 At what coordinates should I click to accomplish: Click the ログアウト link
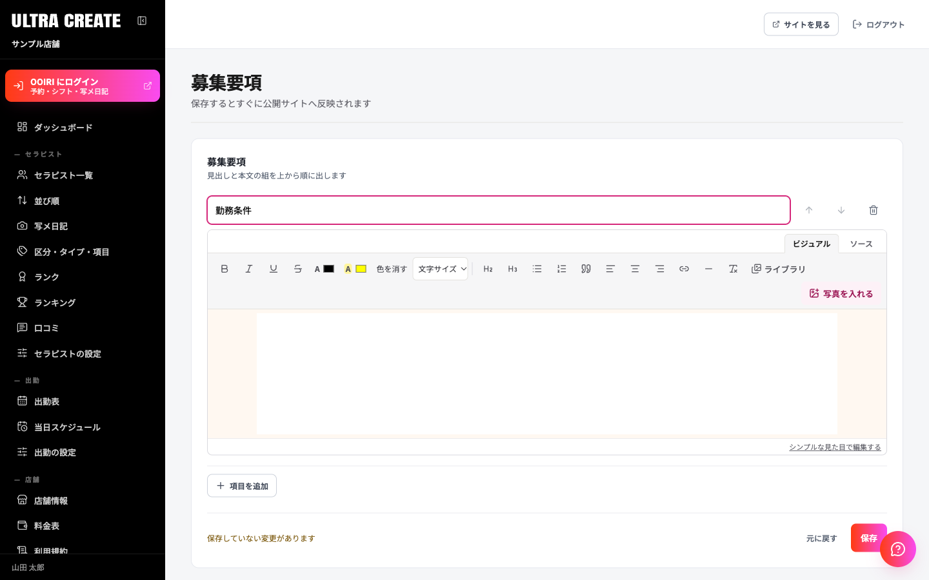click(x=879, y=24)
